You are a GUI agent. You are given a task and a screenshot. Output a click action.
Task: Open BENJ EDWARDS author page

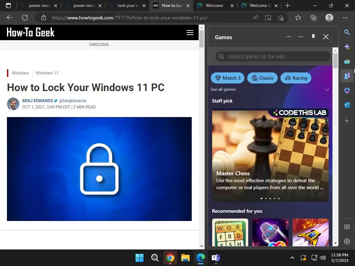coord(37,101)
